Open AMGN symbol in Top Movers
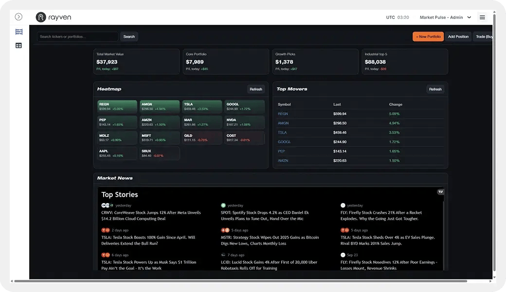 (283, 123)
